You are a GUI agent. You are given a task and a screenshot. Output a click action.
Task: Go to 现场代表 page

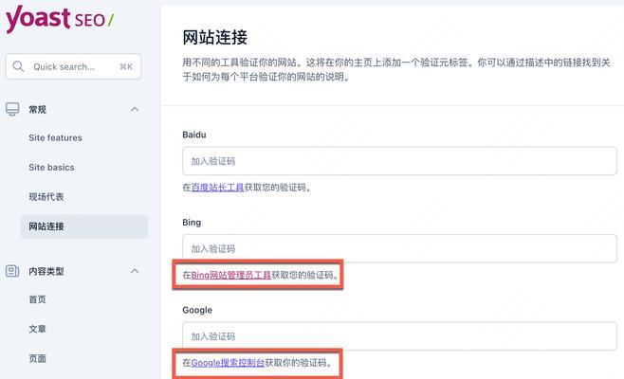point(46,196)
